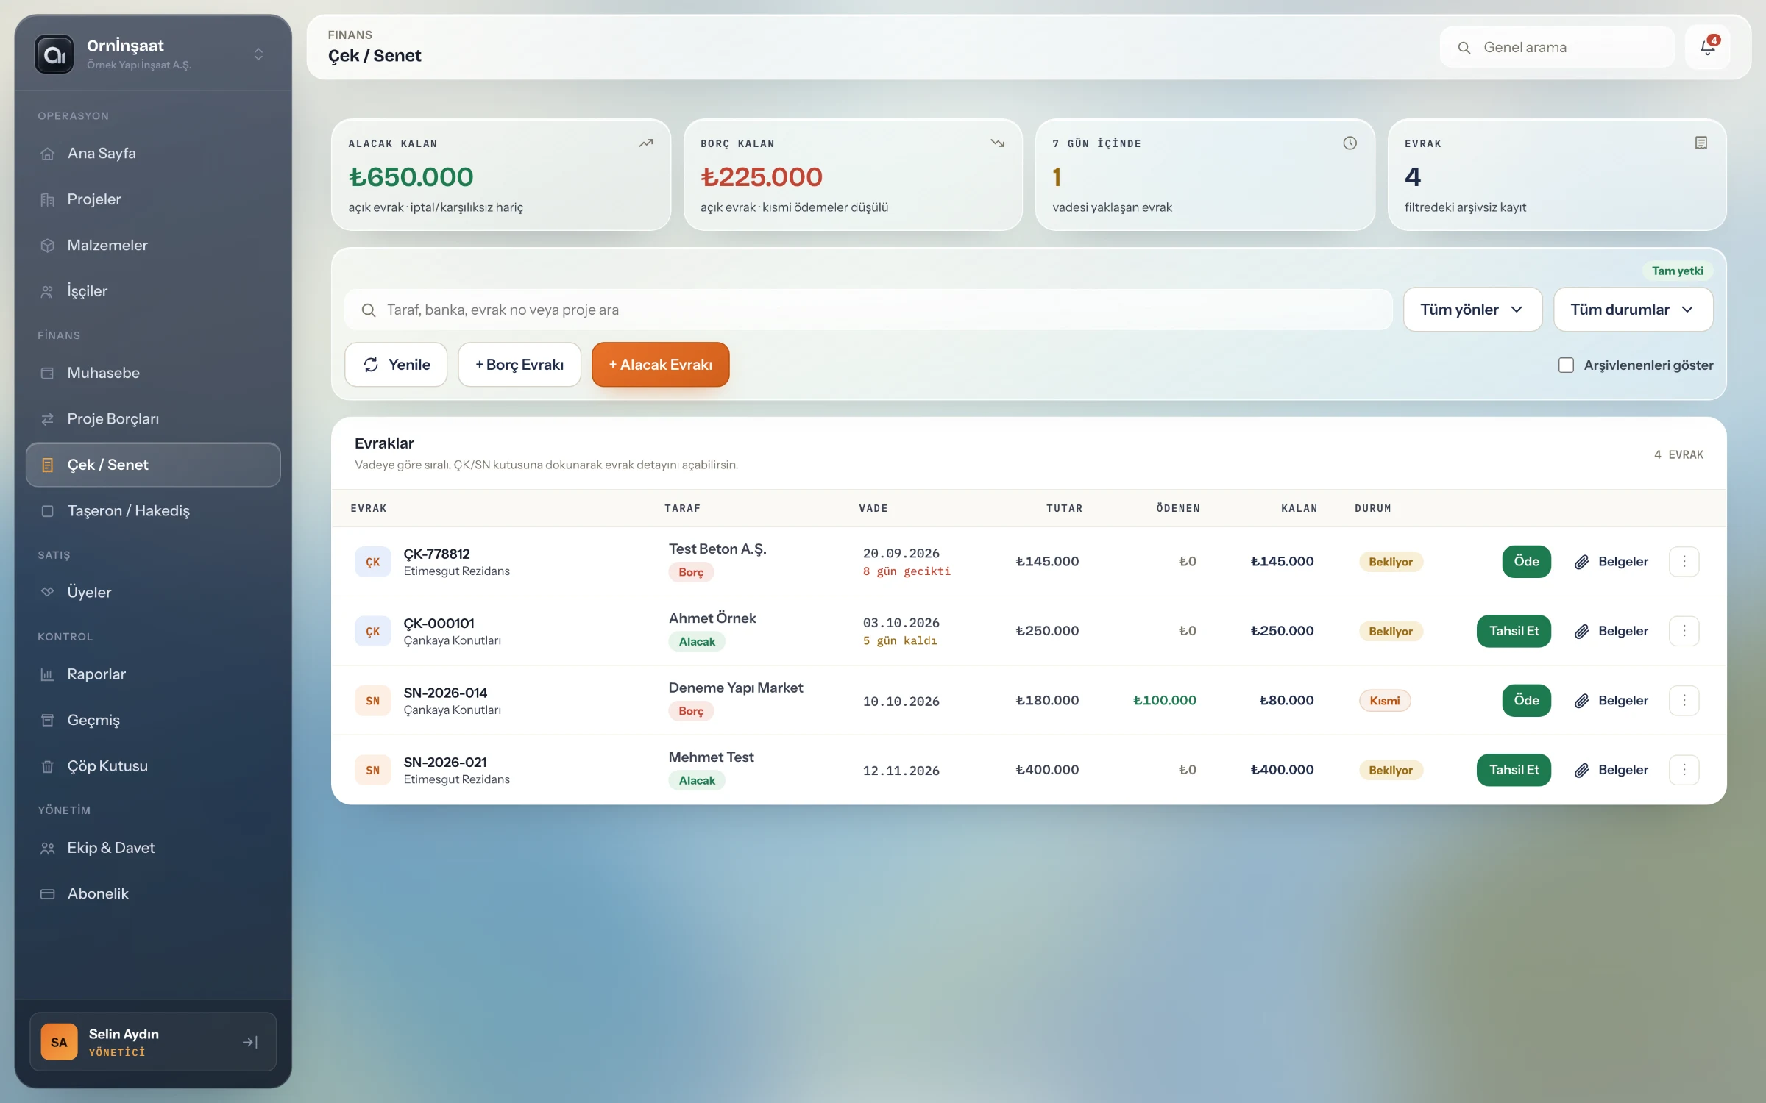Open SN badge of SN-2026-021 row
1766x1103 pixels.
373,770
